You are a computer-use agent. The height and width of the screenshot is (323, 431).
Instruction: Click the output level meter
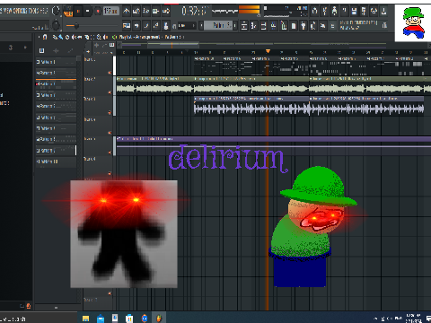(250, 11)
